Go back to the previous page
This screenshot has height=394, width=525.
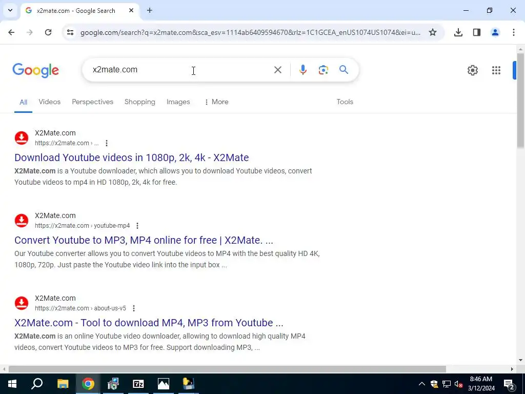point(11,32)
